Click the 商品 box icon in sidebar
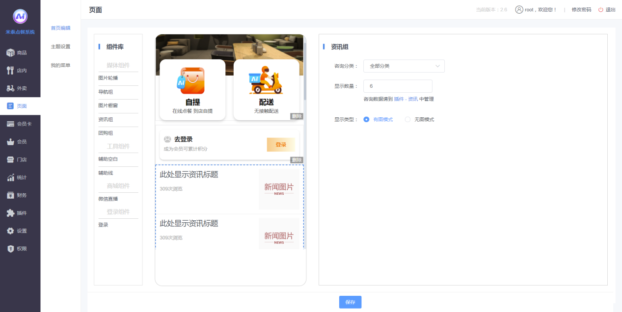Viewport: 622px width, 312px height. (10, 52)
